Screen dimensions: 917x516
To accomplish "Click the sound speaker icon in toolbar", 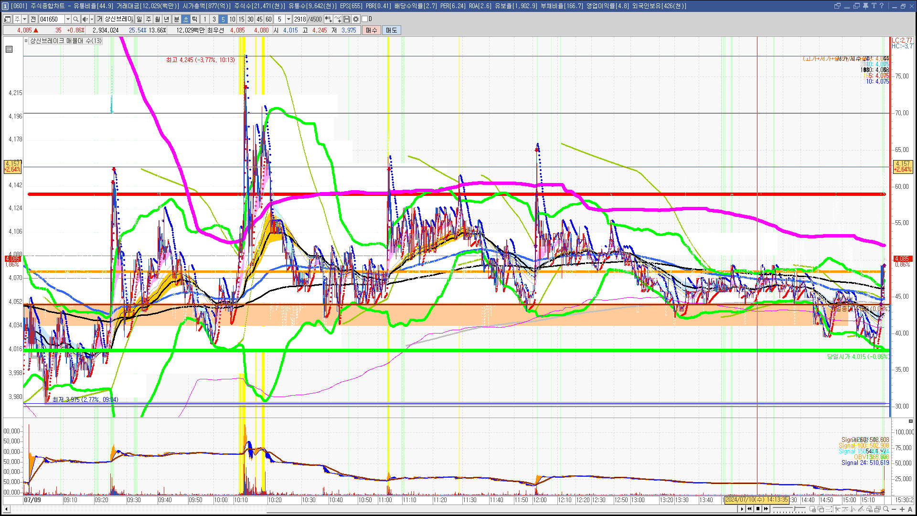I will tap(85, 19).
